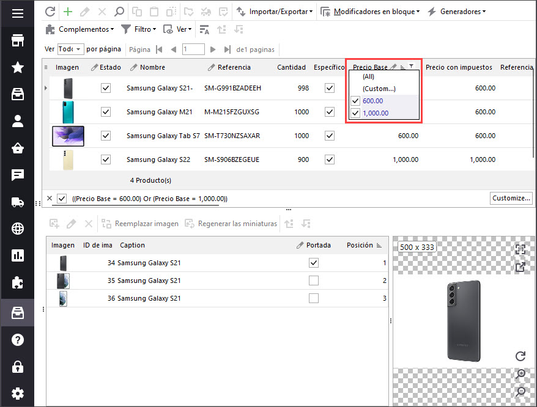The image size is (537, 407).
Task: Open the settings gear in sidebar
Action: tap(18, 394)
